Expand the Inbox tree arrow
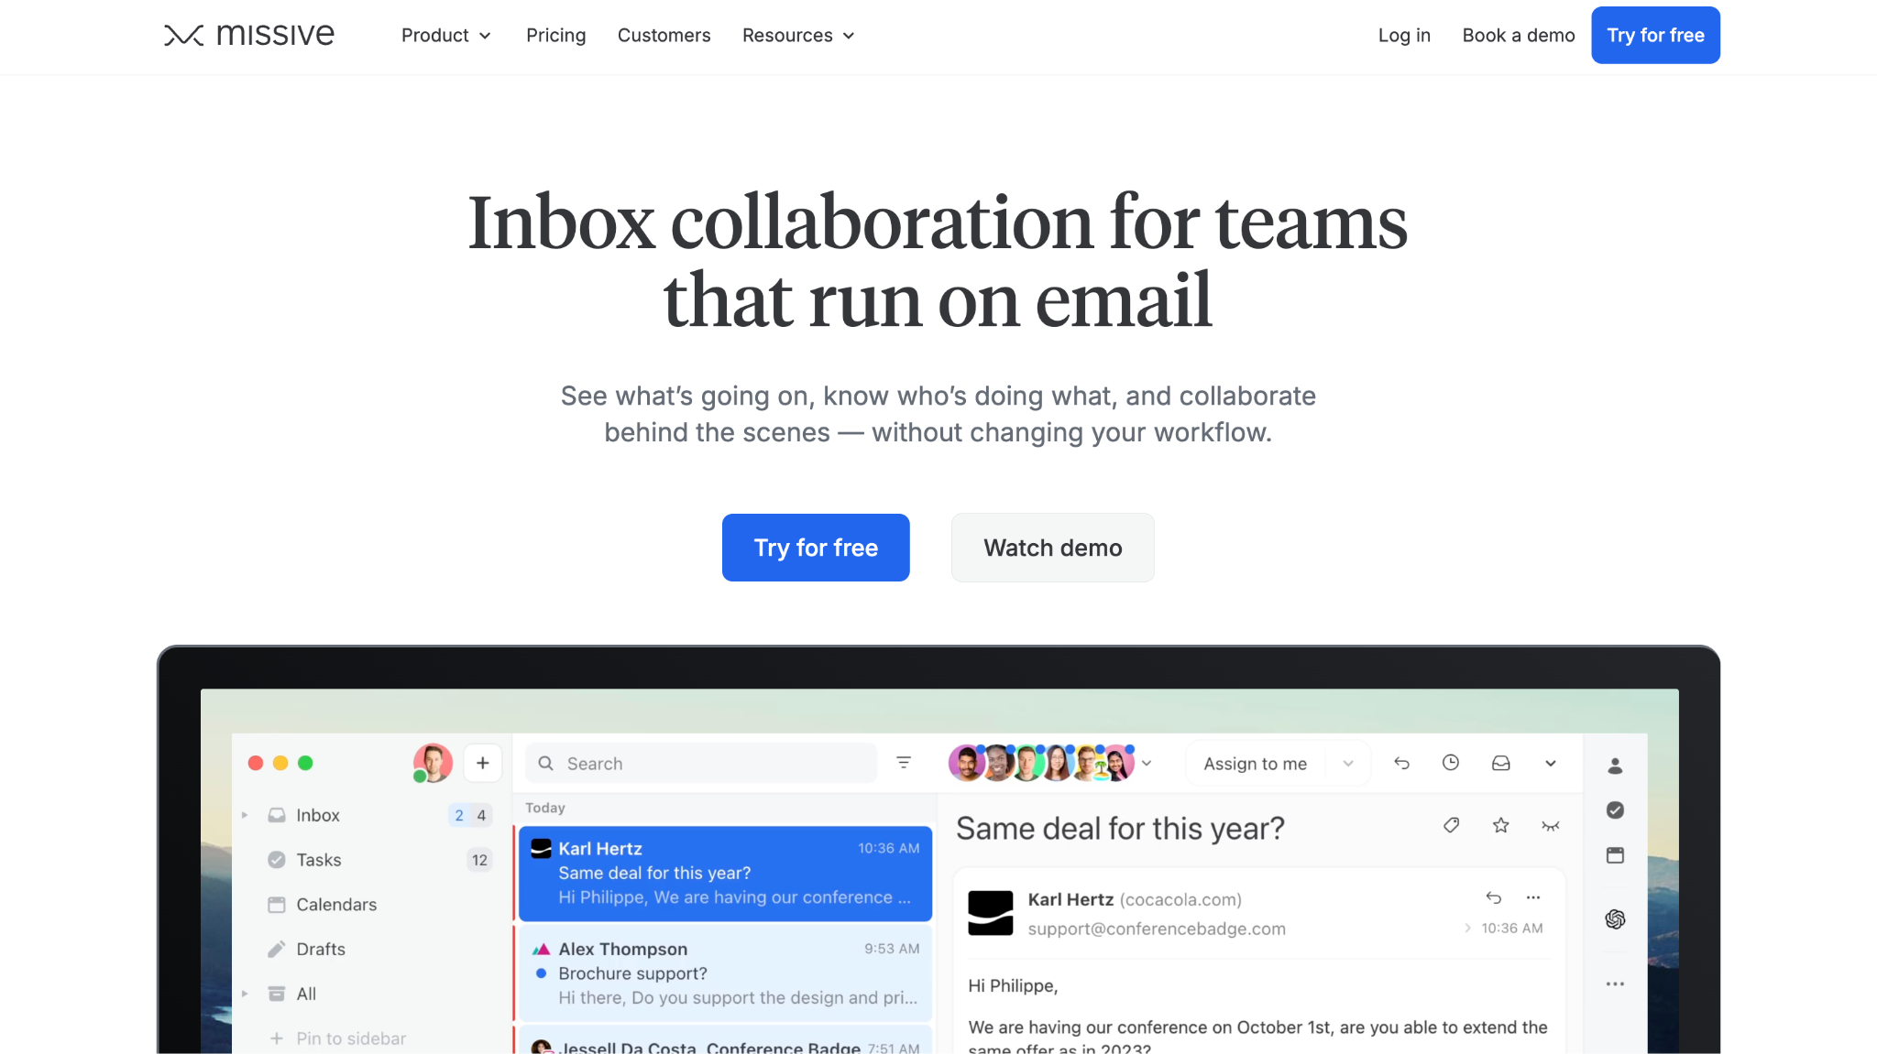This screenshot has height=1054, width=1877. tap(245, 815)
